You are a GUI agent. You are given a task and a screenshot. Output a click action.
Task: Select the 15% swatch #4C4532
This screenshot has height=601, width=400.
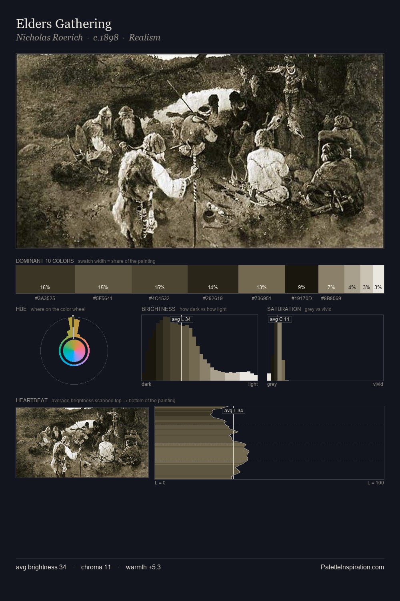[160, 279]
